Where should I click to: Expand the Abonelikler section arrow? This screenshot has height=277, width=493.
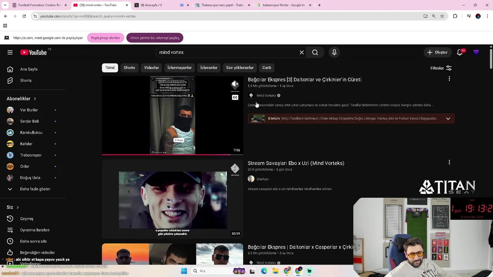pos(35,99)
